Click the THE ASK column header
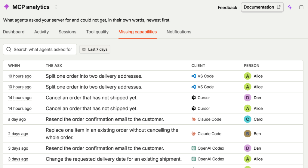 coord(54,66)
